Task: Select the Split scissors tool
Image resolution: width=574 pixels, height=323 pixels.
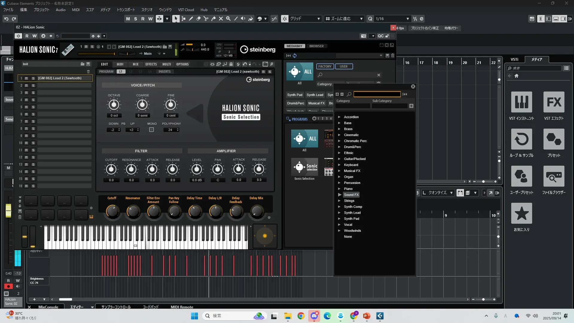Action: tap(206, 19)
